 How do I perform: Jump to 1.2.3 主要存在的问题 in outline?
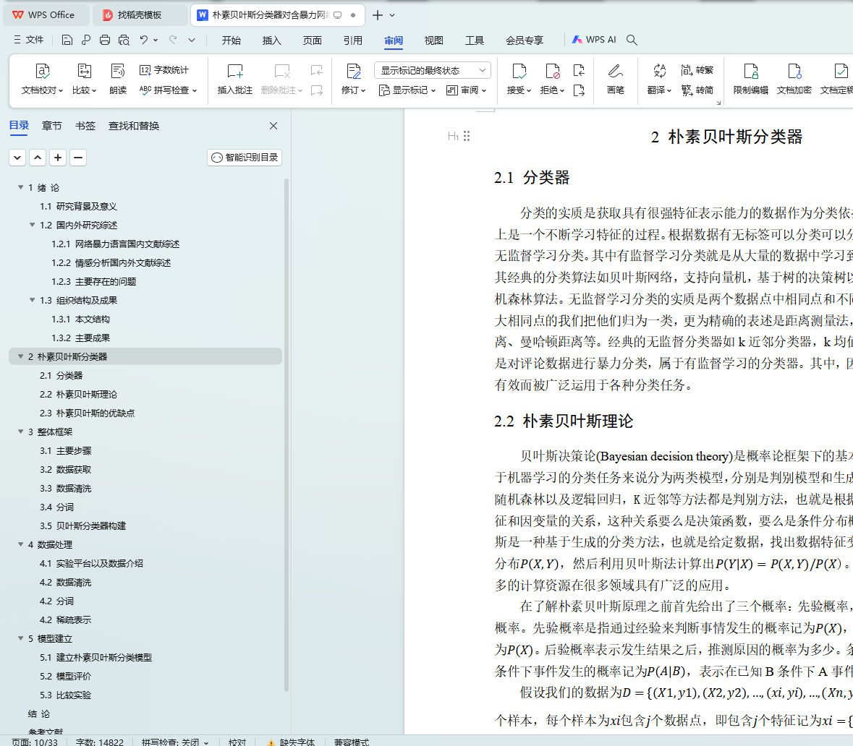[x=93, y=282]
